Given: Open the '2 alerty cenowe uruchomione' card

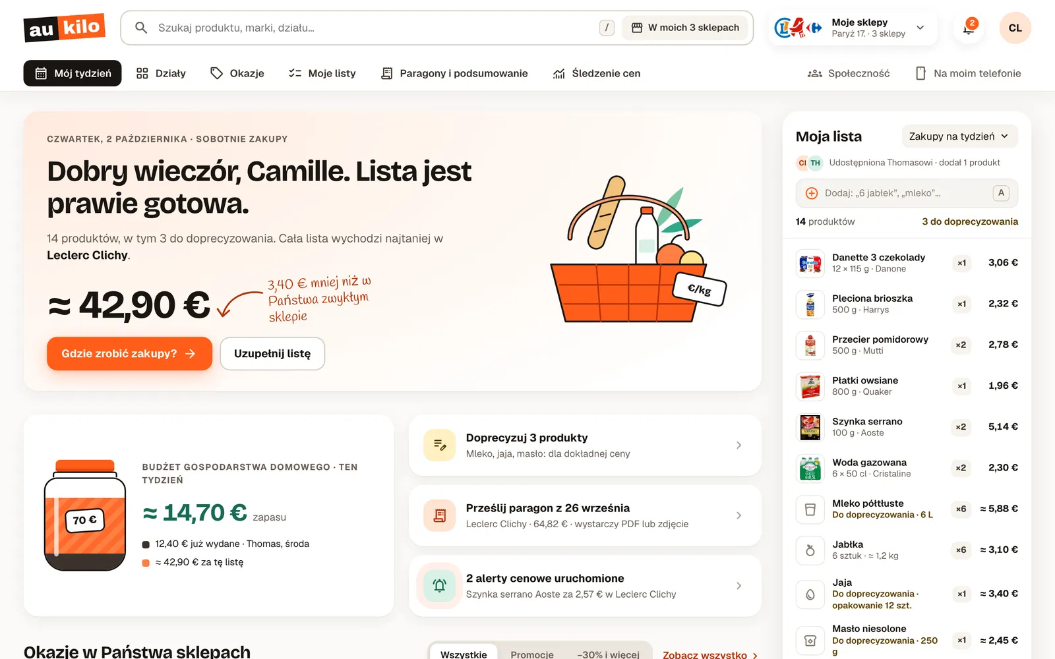Looking at the screenshot, I should pyautogui.click(x=585, y=586).
